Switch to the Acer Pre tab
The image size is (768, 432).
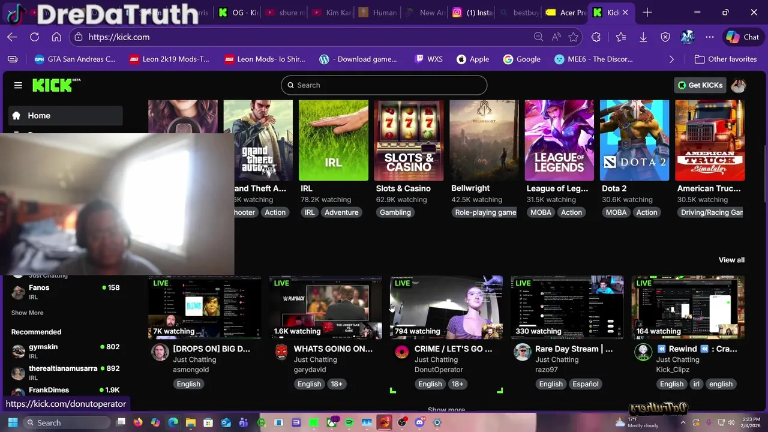[x=566, y=12]
